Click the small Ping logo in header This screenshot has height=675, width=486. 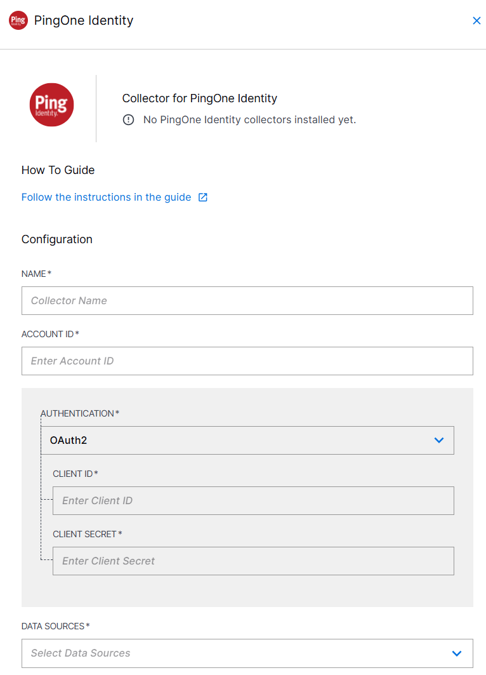point(18,20)
